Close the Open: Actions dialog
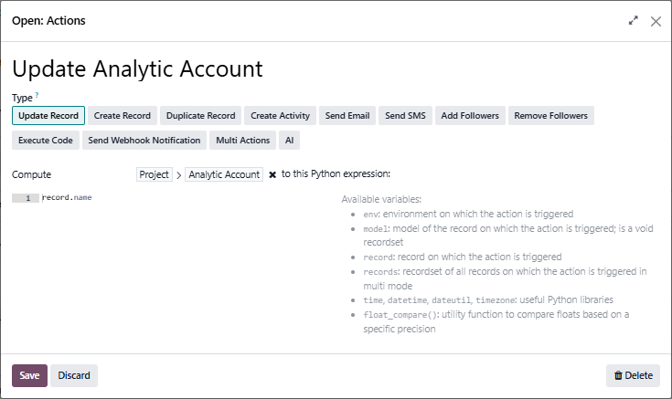This screenshot has height=399, width=672. point(656,20)
